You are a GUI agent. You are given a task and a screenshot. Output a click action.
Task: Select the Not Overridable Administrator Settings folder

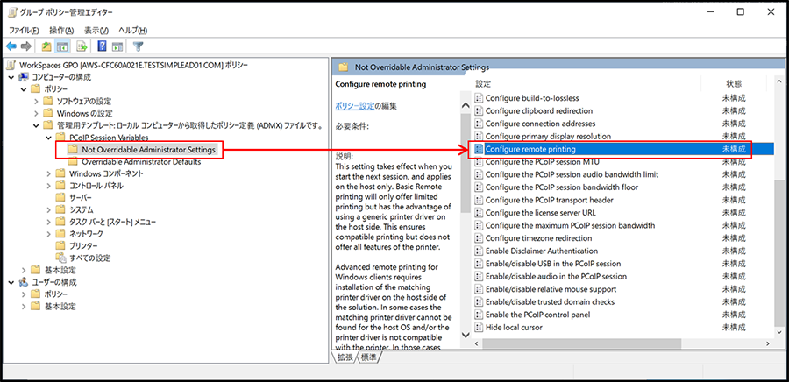(x=148, y=149)
